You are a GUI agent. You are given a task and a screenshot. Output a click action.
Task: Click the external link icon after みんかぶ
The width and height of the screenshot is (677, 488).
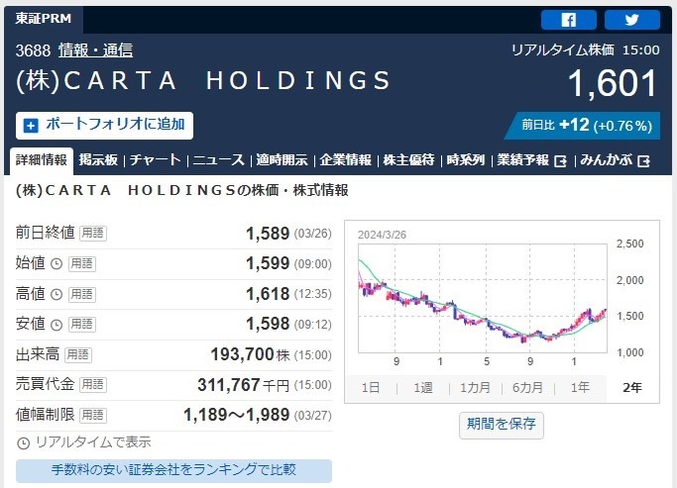(x=643, y=161)
